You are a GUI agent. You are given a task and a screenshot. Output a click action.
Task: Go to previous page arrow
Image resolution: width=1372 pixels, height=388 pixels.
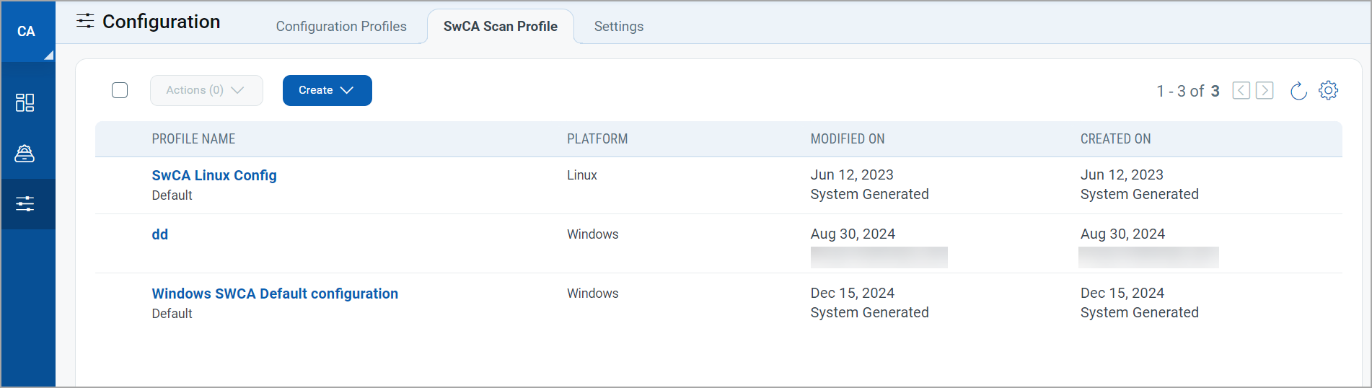coord(1241,91)
